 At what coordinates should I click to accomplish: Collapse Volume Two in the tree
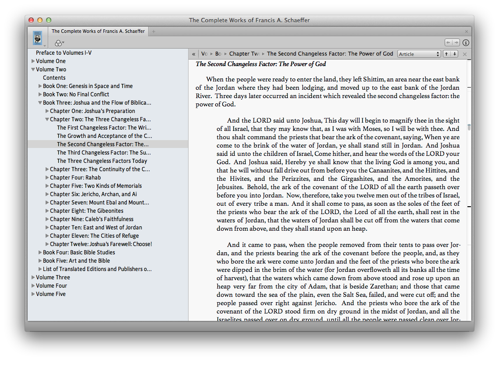(33, 69)
